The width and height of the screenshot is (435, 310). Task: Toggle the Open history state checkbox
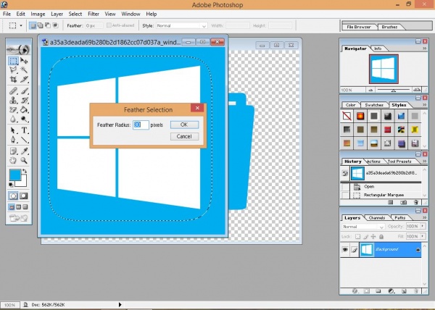(x=345, y=186)
